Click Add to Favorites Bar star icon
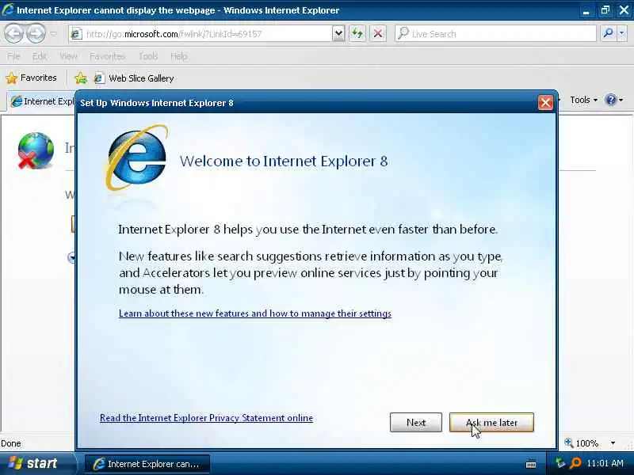Screen dimensions: 634x475 point(81,78)
